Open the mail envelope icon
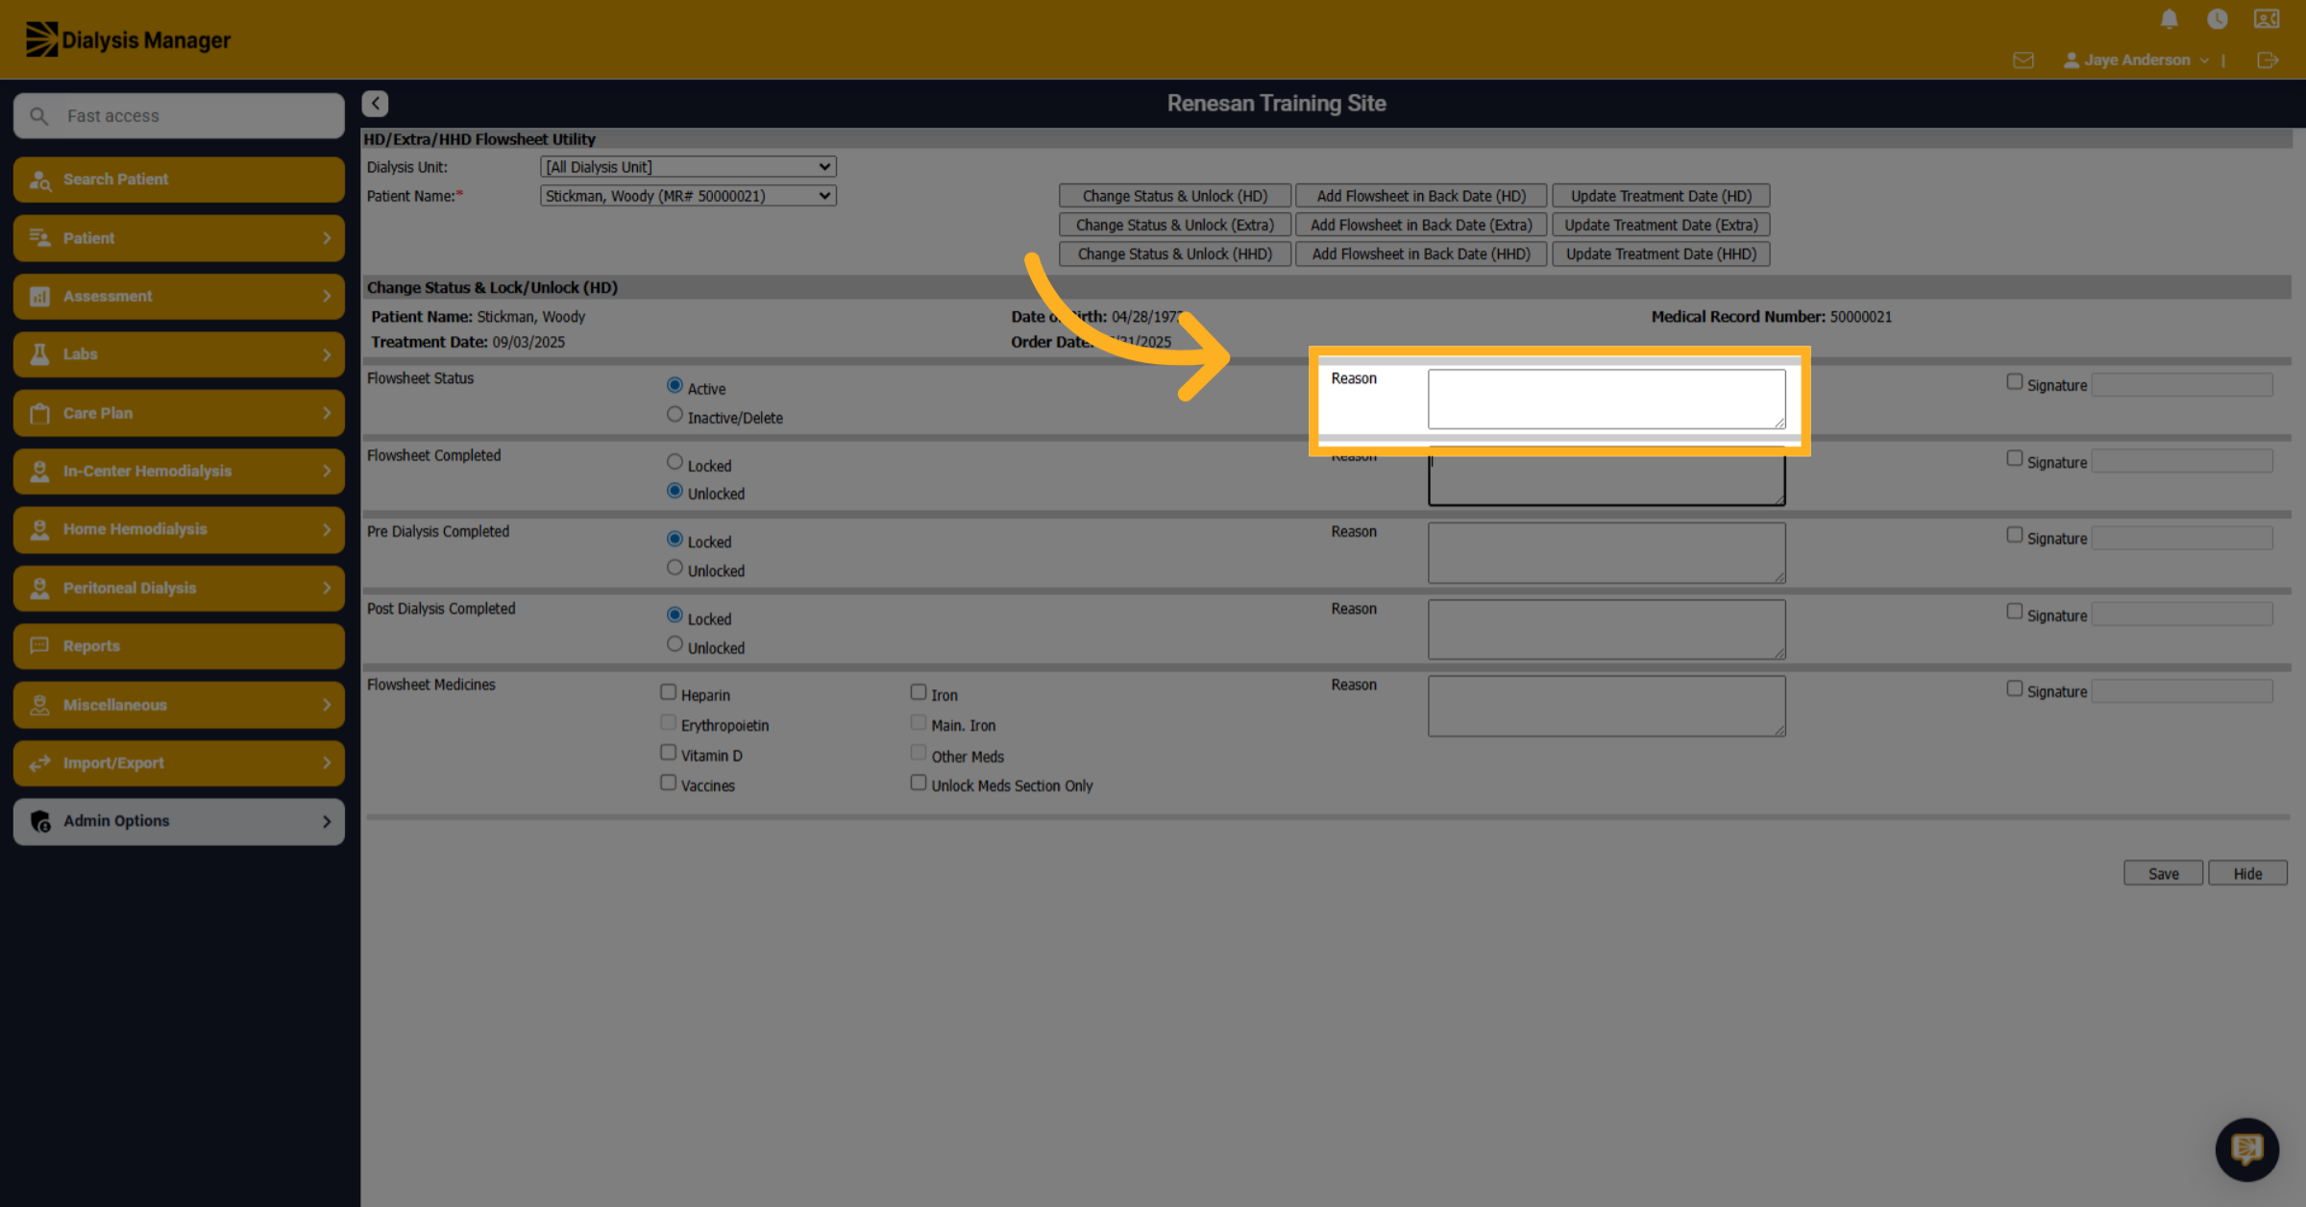Image resolution: width=2306 pixels, height=1207 pixels. coord(2023,60)
